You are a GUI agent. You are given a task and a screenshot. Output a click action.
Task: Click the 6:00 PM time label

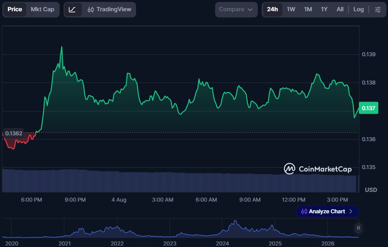tap(31, 200)
